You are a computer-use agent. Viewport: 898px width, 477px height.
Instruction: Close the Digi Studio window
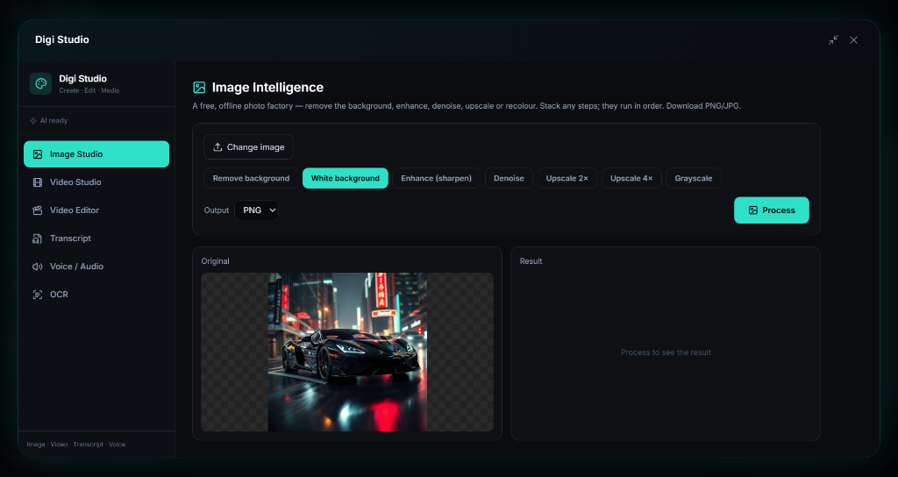(x=854, y=39)
